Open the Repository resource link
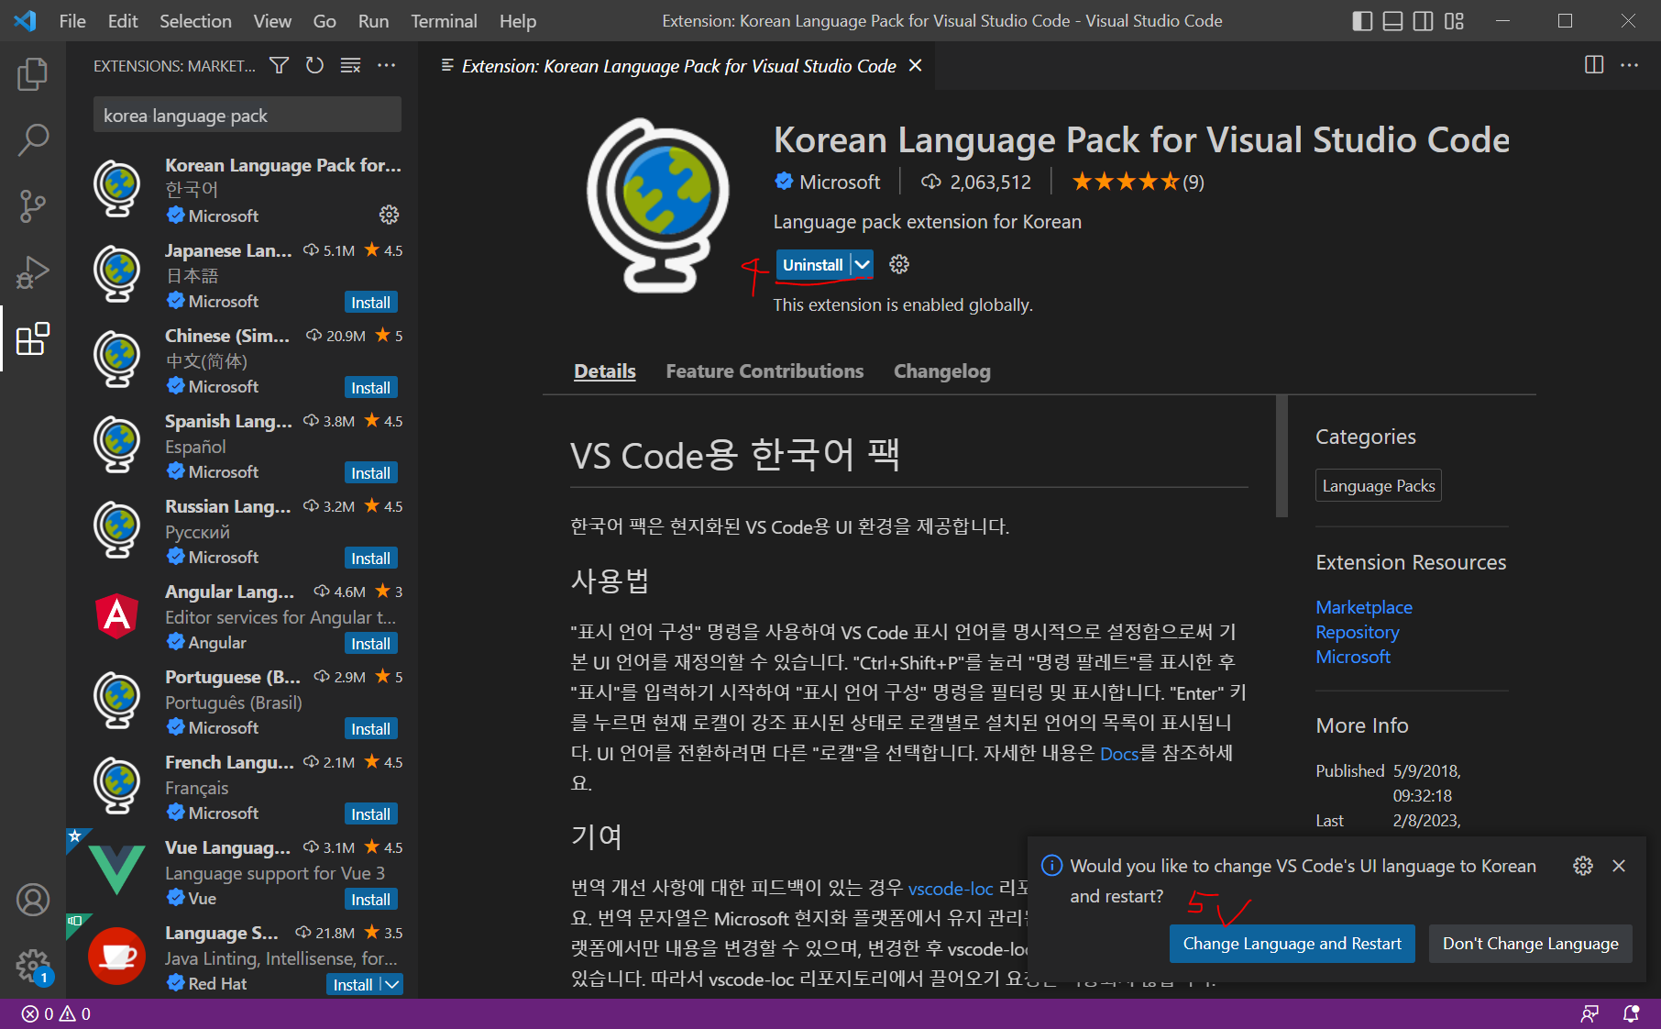The image size is (1661, 1029). [1357, 631]
